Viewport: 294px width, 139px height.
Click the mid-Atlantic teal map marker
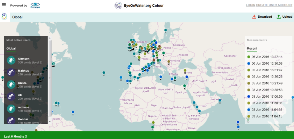point(104,73)
